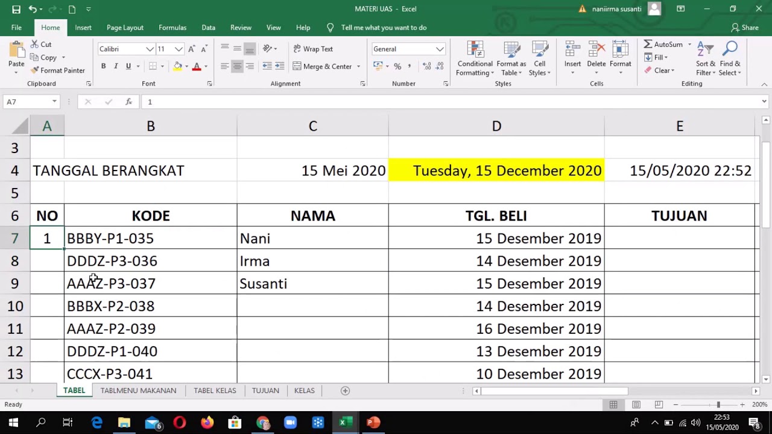
Task: Switch to Page Break Preview in status bar
Action: [659, 404]
